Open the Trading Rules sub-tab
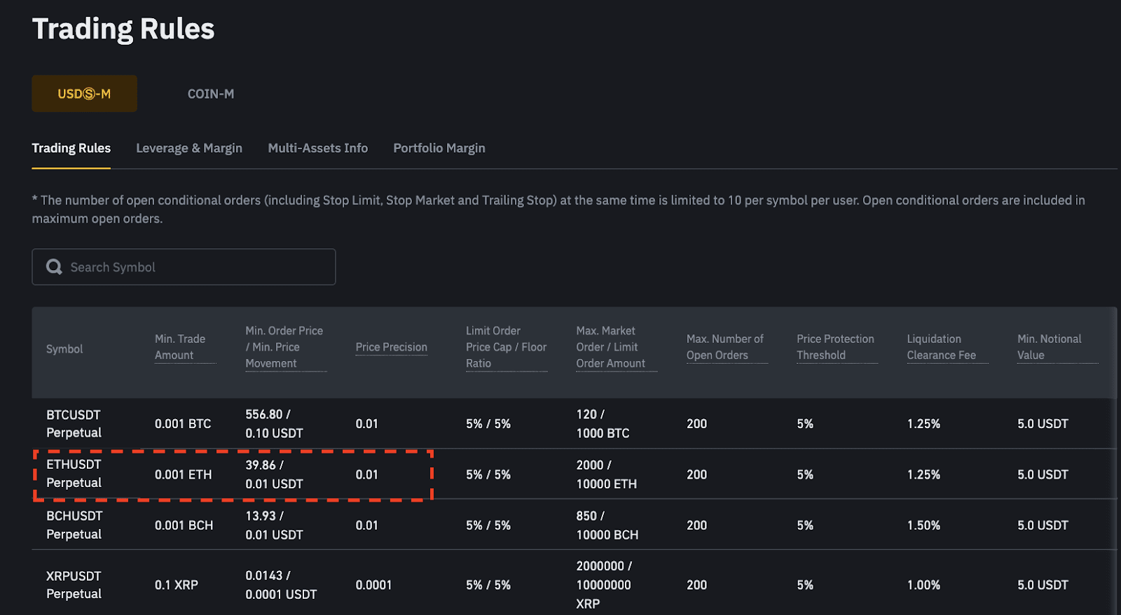 pyautogui.click(x=71, y=148)
